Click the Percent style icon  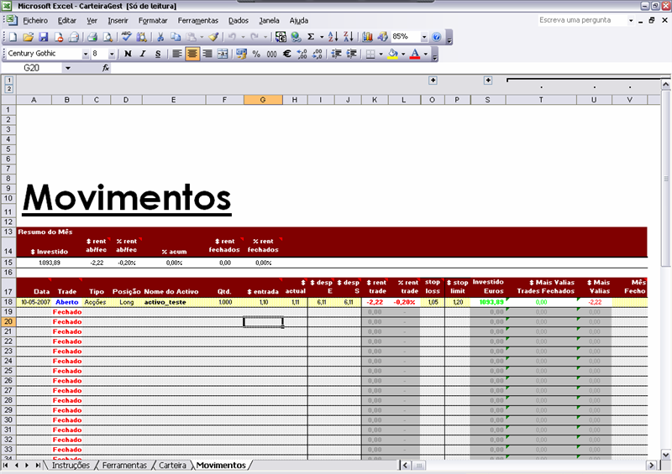click(256, 54)
